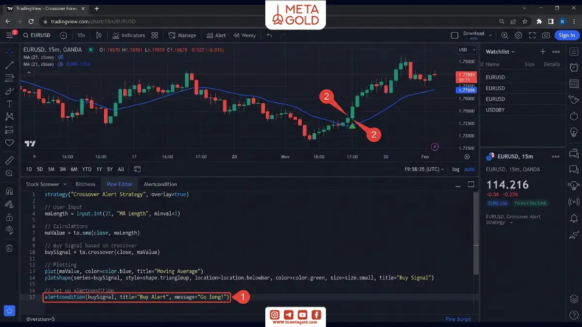
Task: Toggle magnet mode in left sidebar
Action: [9, 191]
